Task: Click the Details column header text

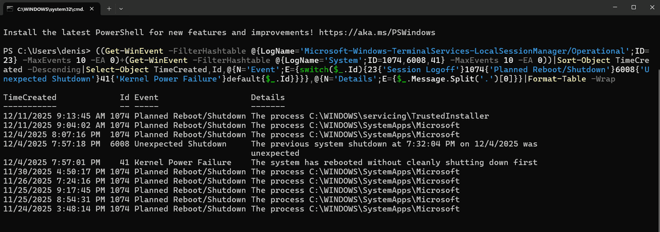Action: click(267, 98)
